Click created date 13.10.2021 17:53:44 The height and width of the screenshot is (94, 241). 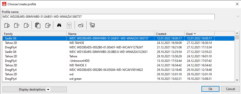tap(169, 61)
